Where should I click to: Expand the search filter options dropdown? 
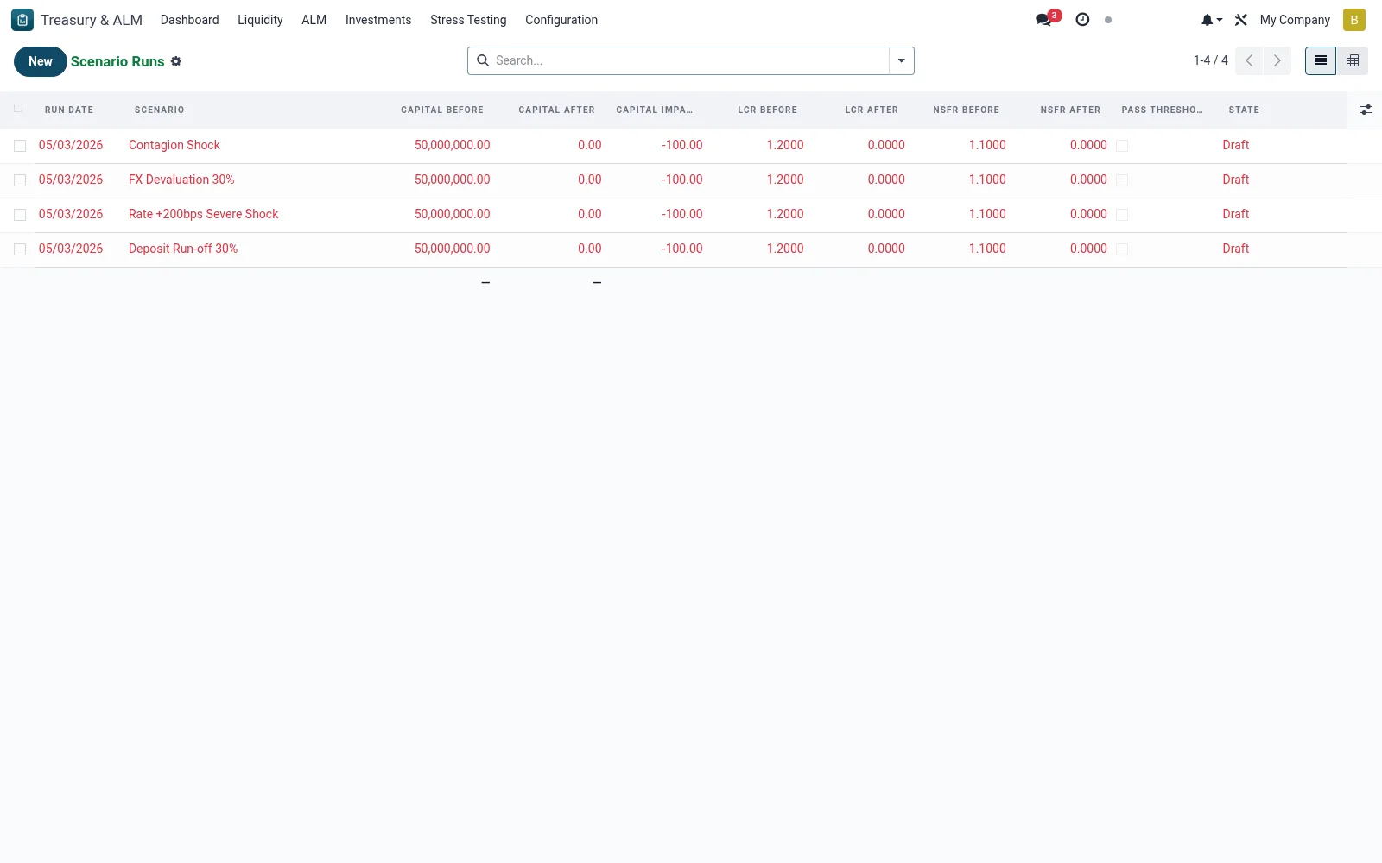[x=901, y=60]
